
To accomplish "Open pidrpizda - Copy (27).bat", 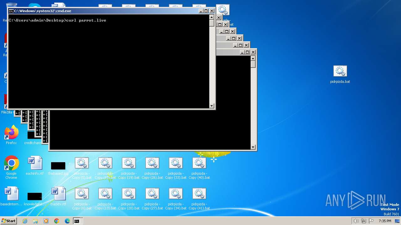I will coord(152,199).
